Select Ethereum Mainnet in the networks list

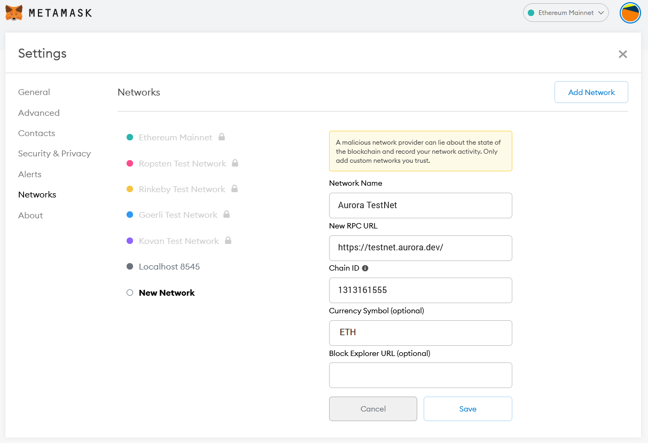(x=176, y=137)
